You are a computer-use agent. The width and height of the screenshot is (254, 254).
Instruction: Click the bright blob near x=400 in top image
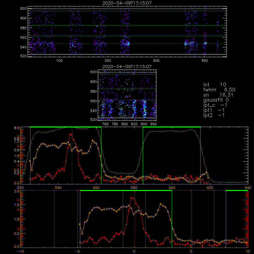click(205, 43)
